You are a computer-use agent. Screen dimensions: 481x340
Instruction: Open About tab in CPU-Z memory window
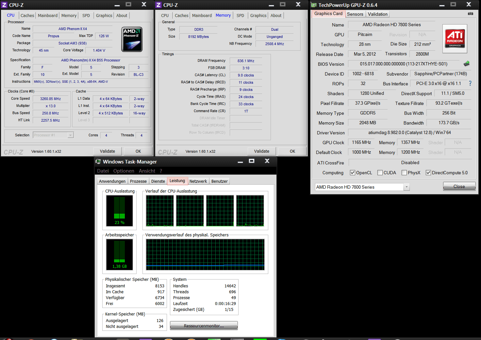[x=276, y=15]
